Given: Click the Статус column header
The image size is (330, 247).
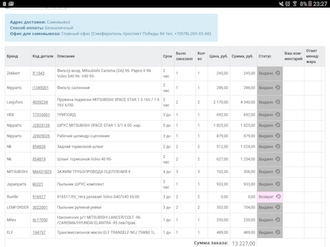Looking at the screenshot, I should coord(265,56).
